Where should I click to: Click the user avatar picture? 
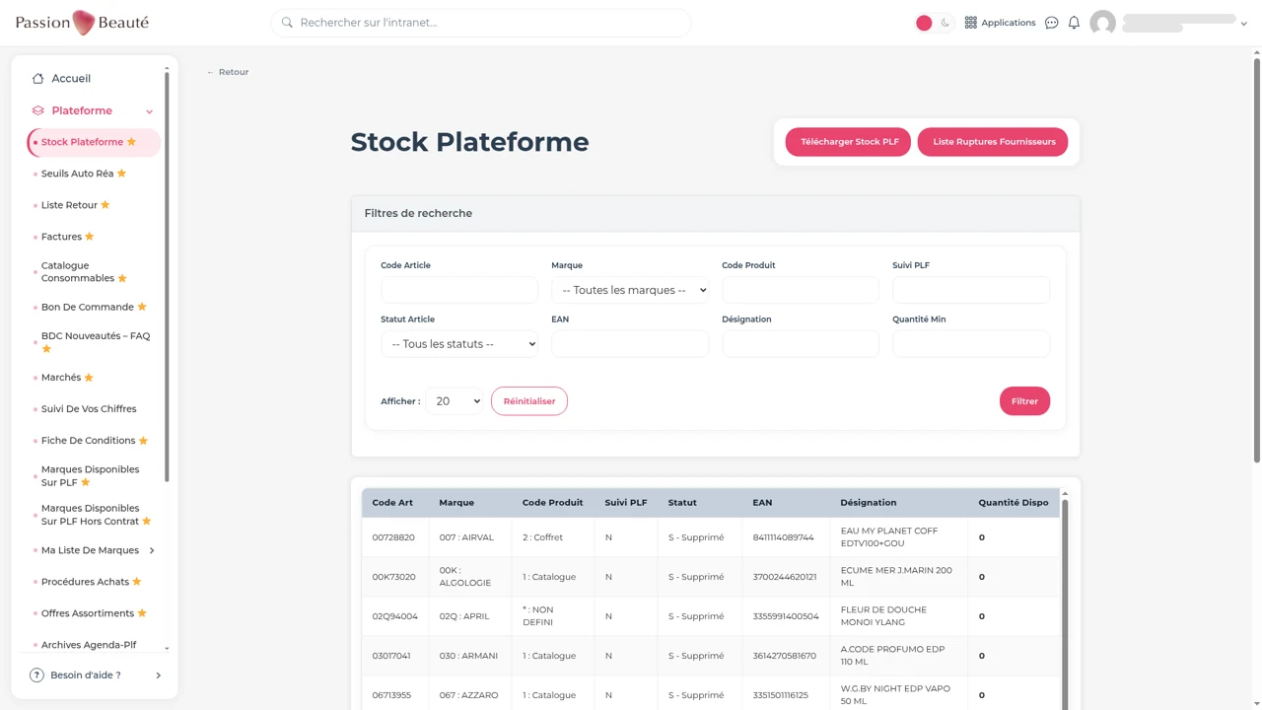[1102, 23]
